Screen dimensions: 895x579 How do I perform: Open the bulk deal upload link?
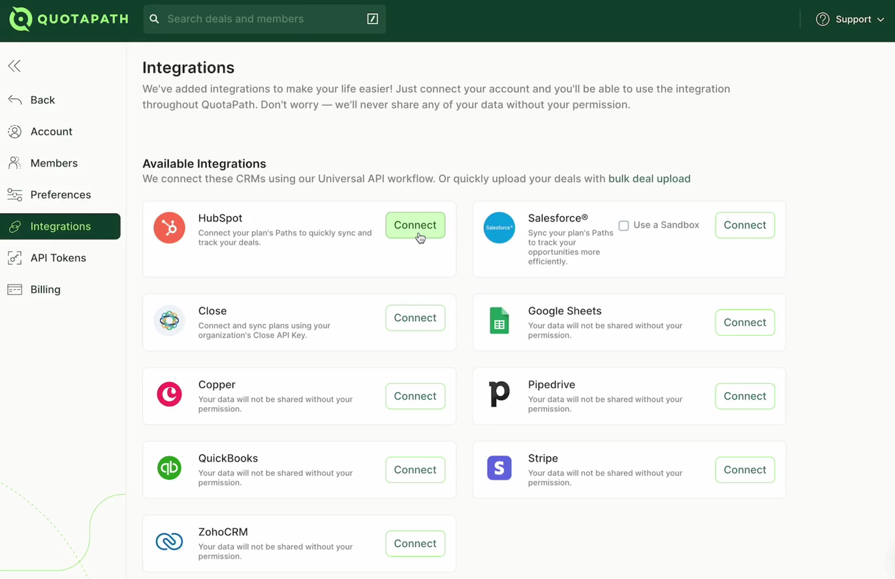(x=649, y=179)
